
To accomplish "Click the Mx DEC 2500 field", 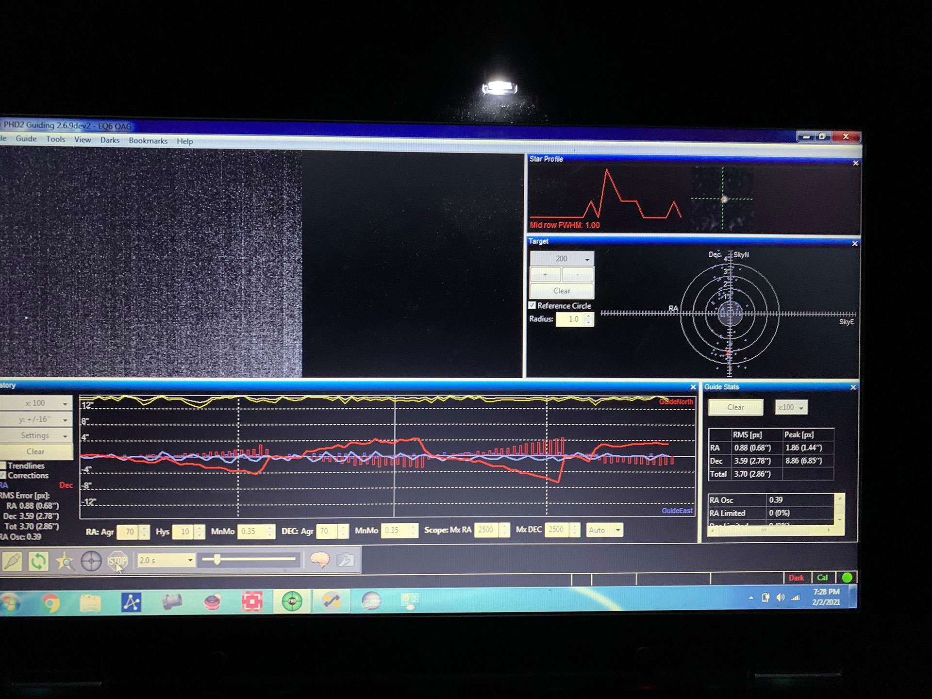I will 558,530.
